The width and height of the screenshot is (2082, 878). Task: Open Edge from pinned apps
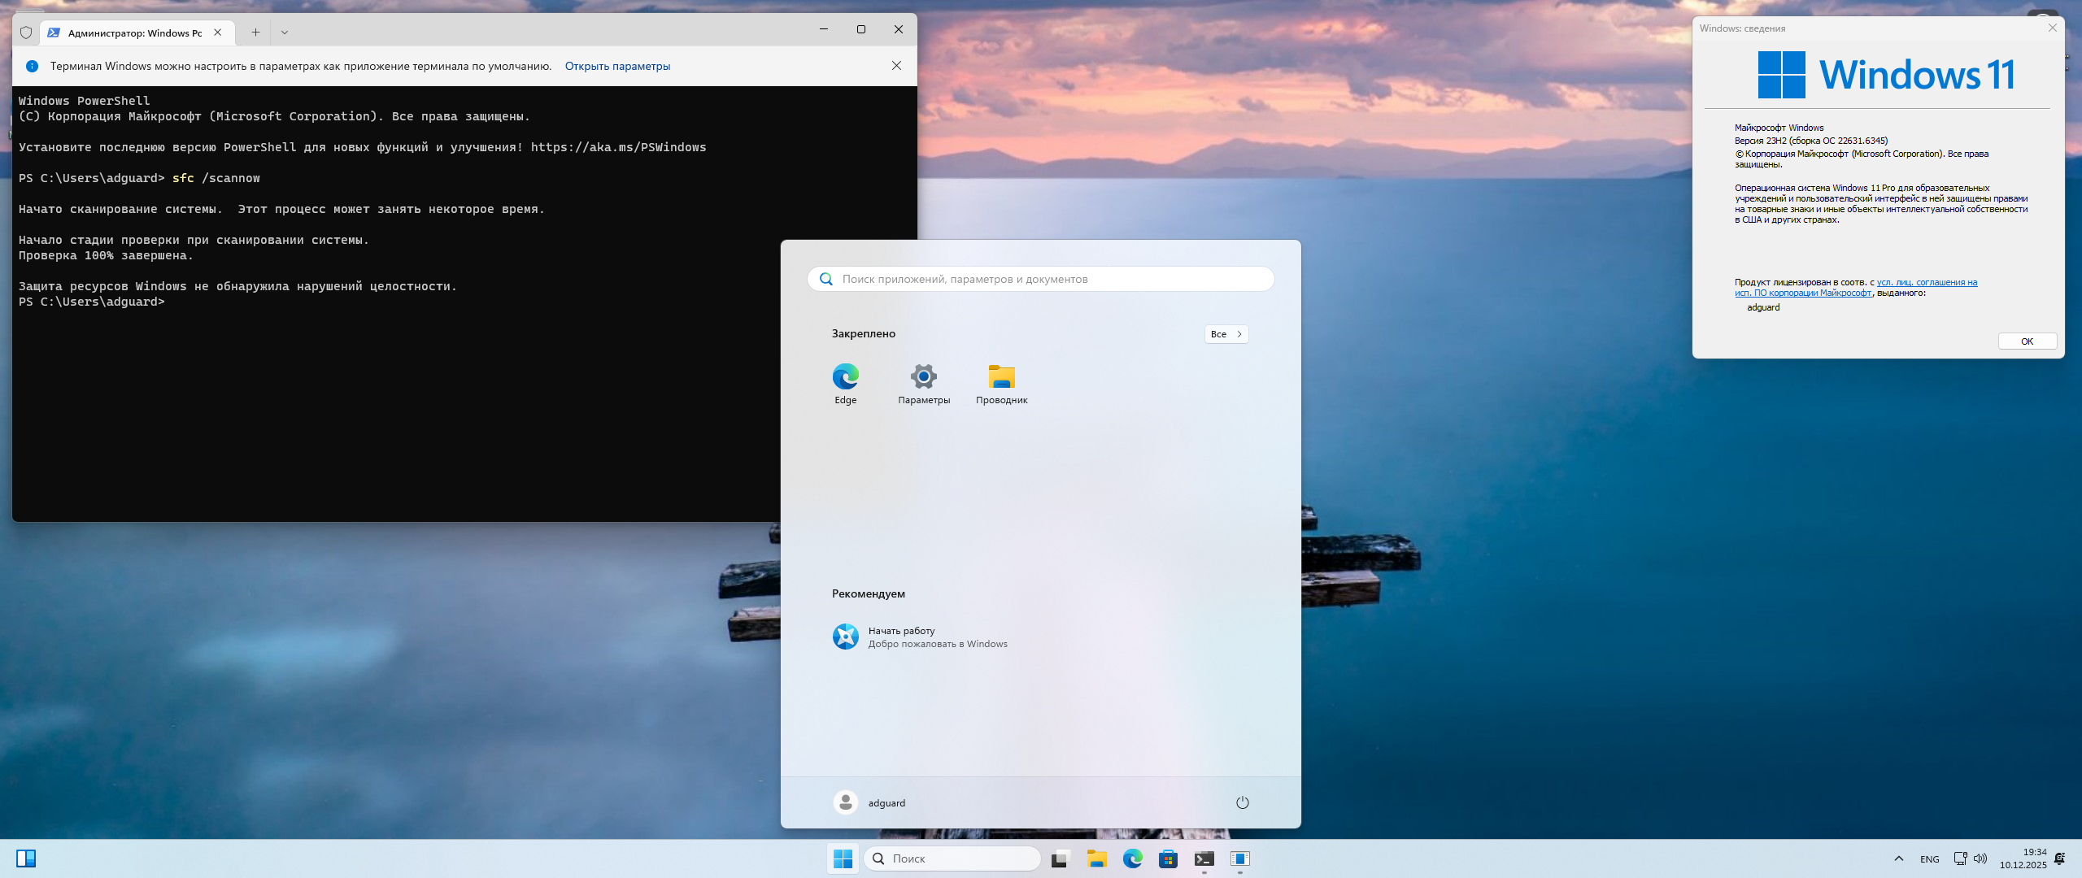tap(845, 383)
